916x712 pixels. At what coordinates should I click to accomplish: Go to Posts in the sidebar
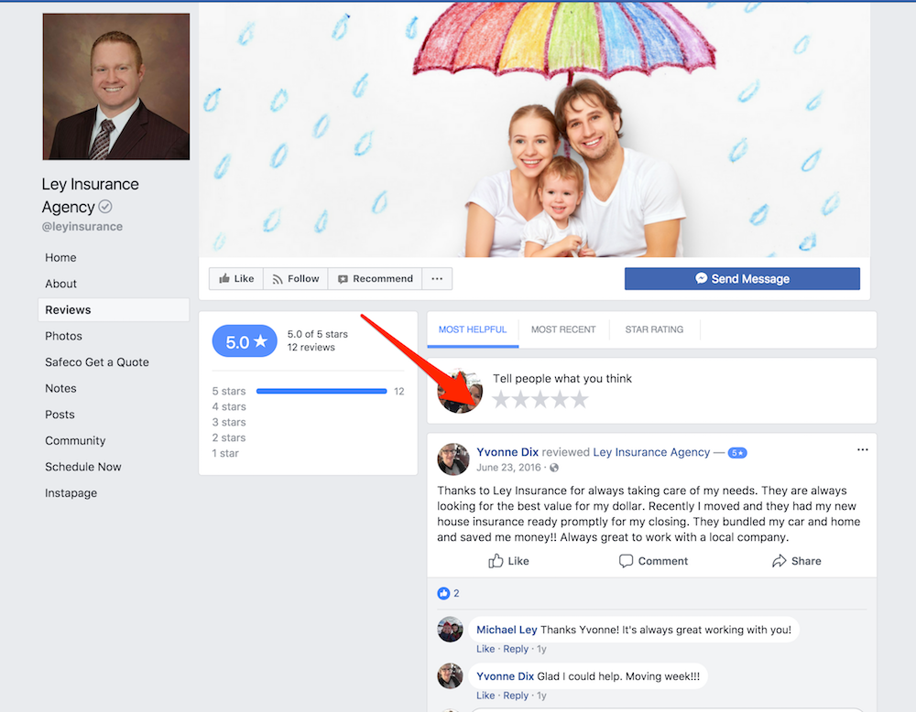click(x=60, y=415)
